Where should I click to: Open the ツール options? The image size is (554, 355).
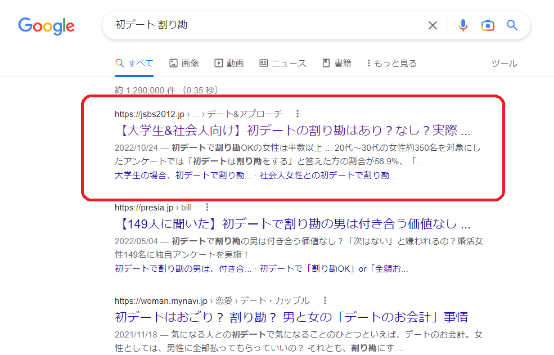504,64
